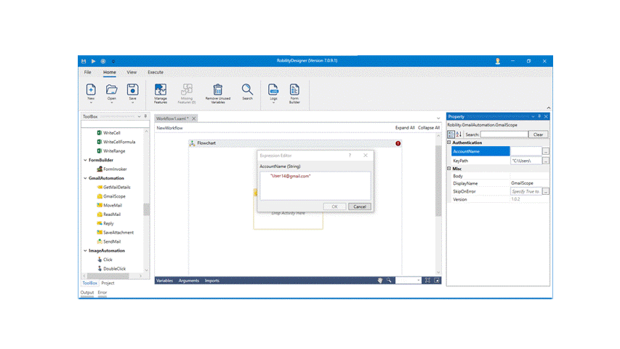Open the Form Builder tool
This screenshot has height=349, width=620.
pyautogui.click(x=294, y=89)
